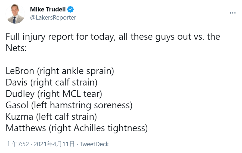Screen dimensions: 242x153
Task: Click the Mike Trudell display name
Action: (x=48, y=10)
